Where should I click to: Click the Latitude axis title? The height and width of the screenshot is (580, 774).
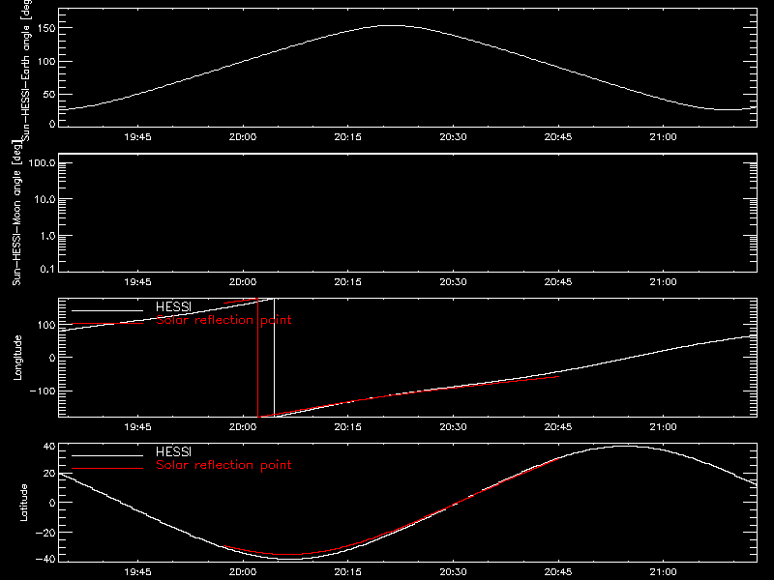tap(23, 503)
